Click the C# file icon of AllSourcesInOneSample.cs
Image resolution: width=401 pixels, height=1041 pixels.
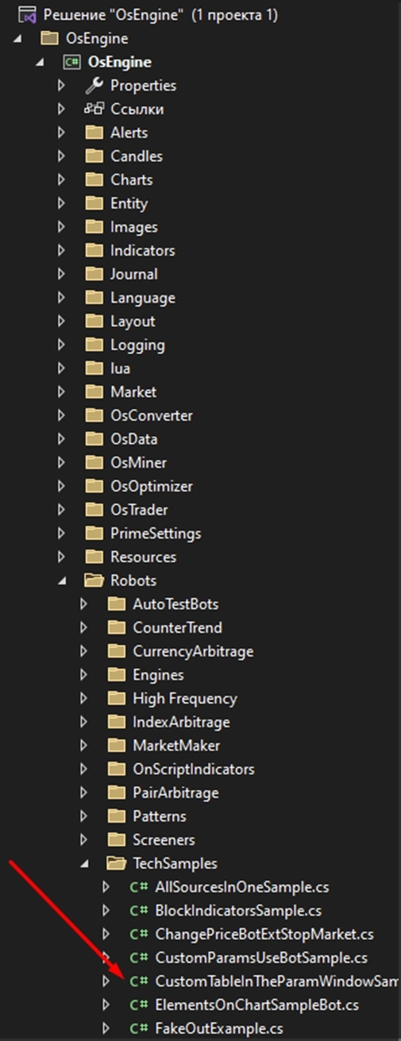pos(139,887)
